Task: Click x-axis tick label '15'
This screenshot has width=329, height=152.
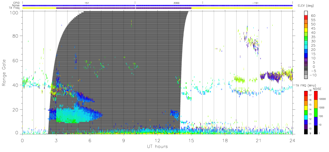Action: point(191,140)
